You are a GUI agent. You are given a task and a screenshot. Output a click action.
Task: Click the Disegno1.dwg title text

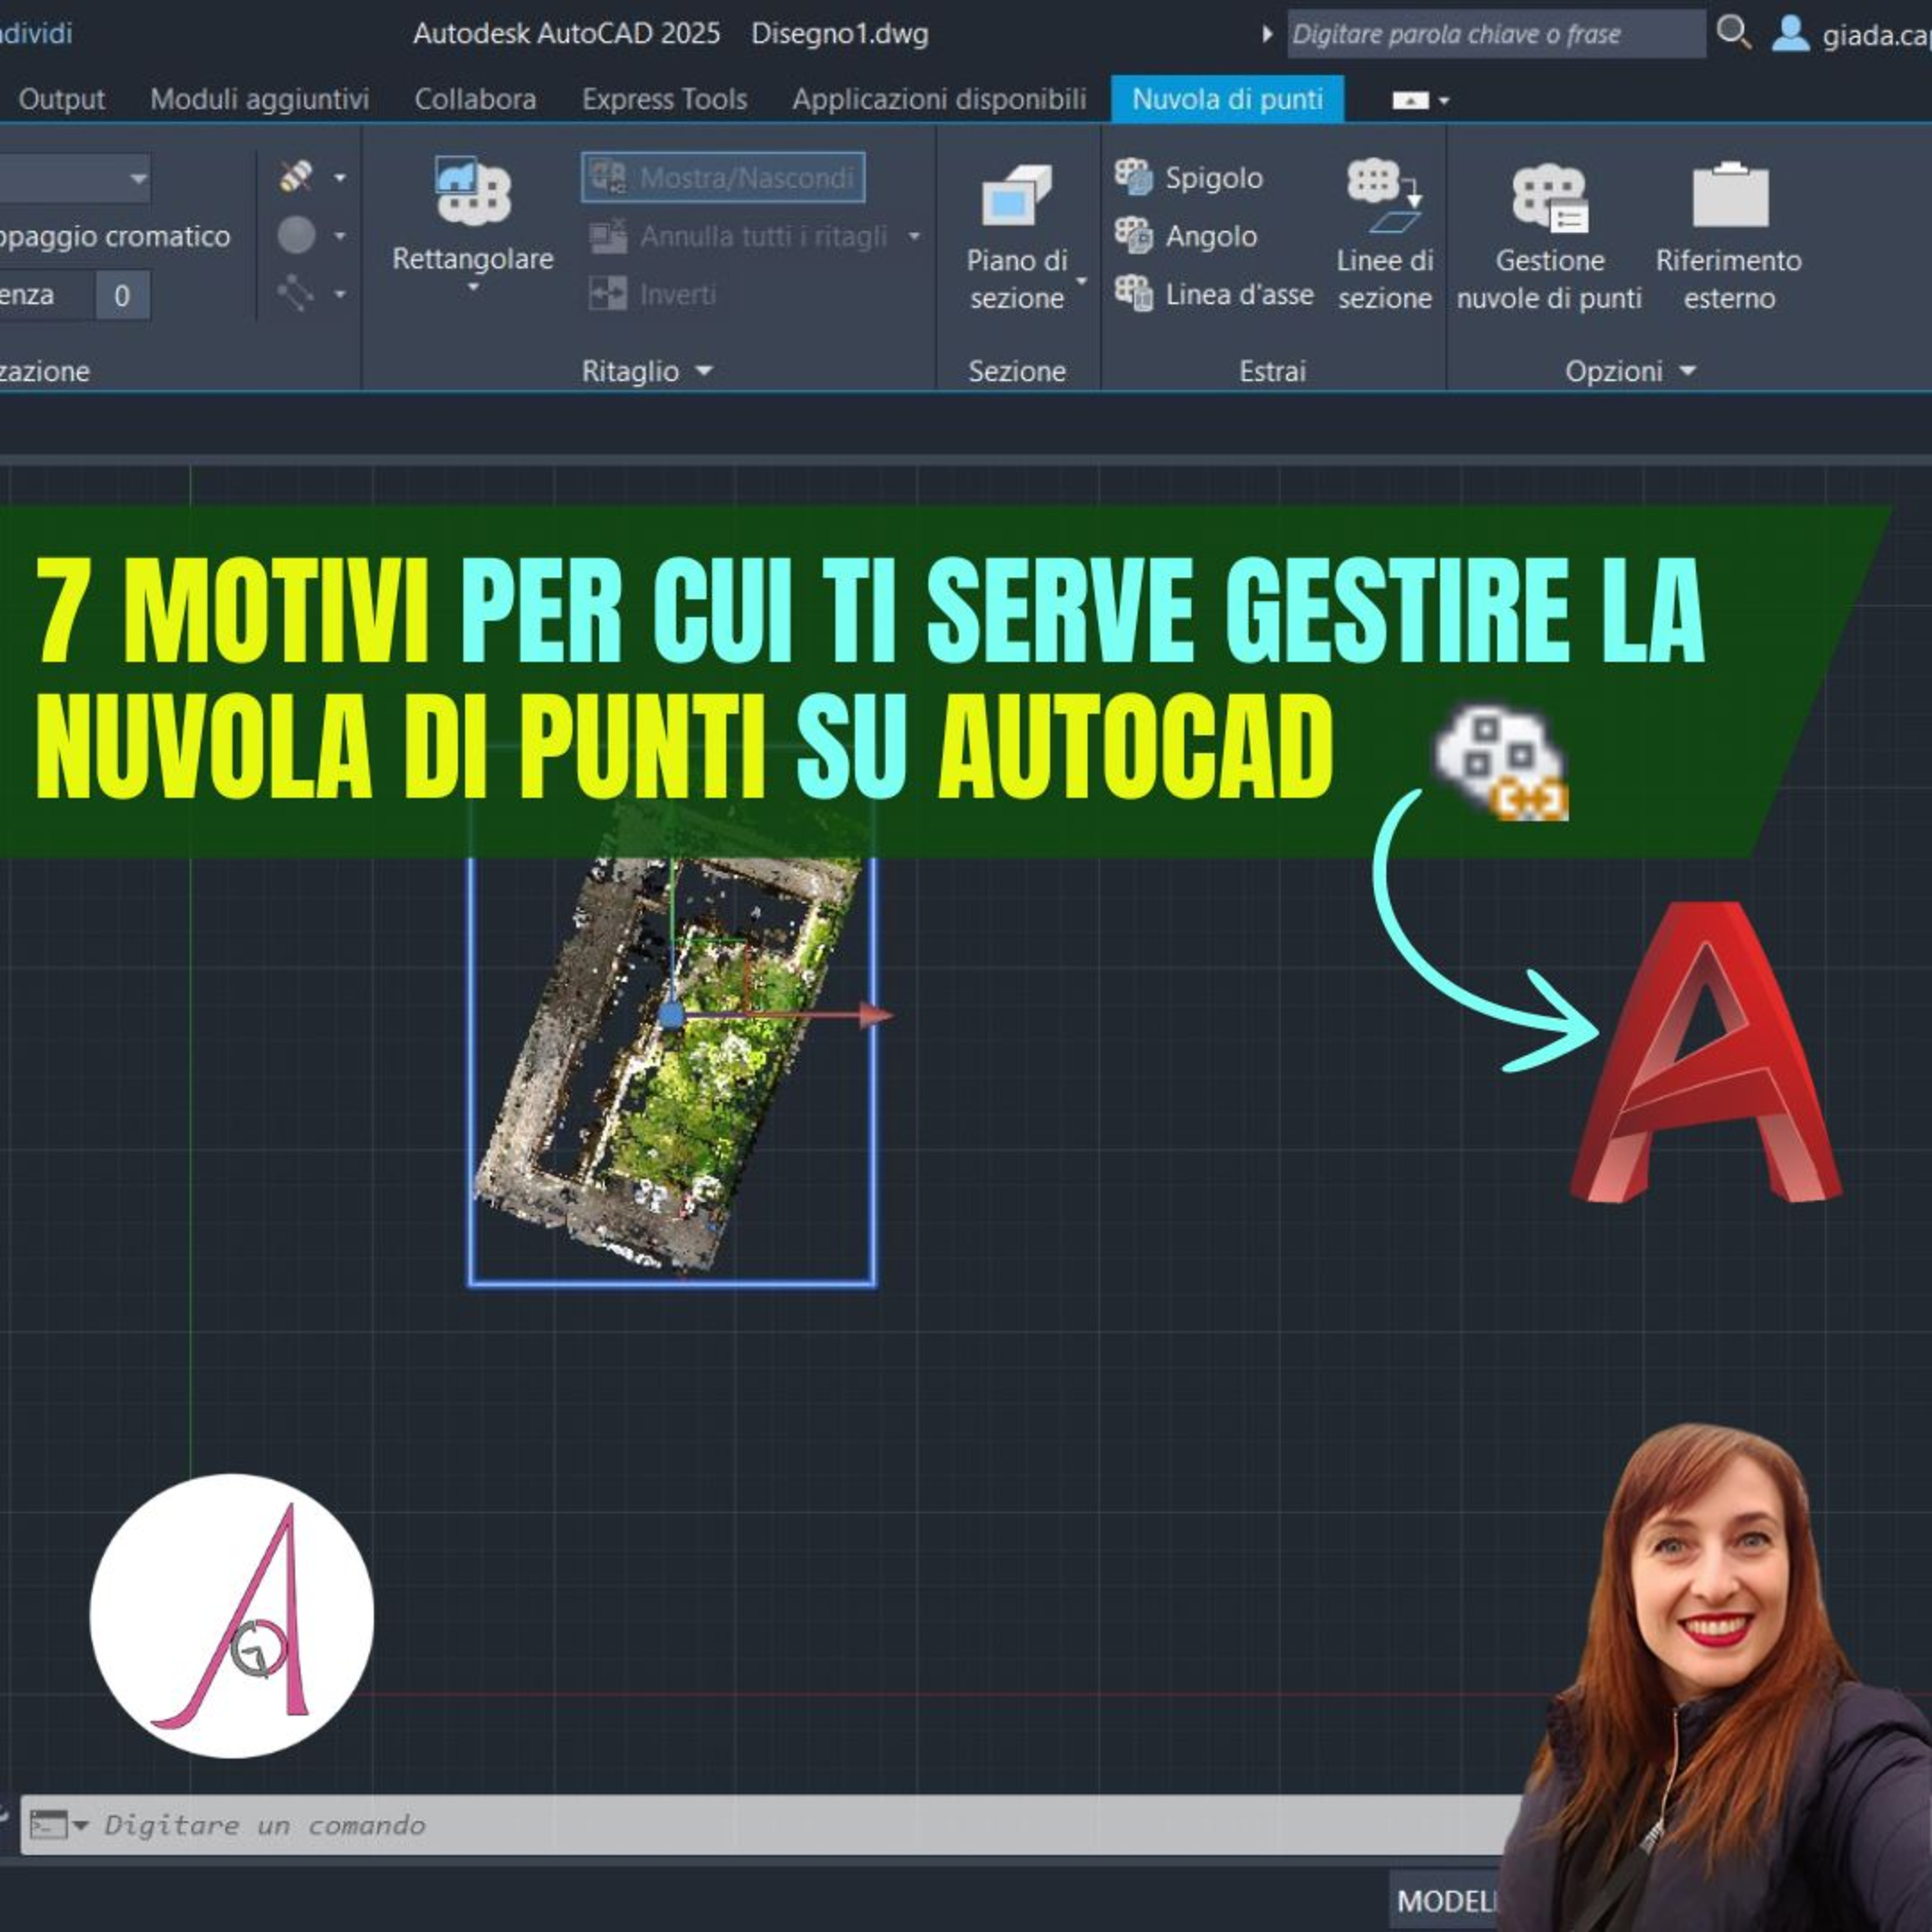[839, 34]
